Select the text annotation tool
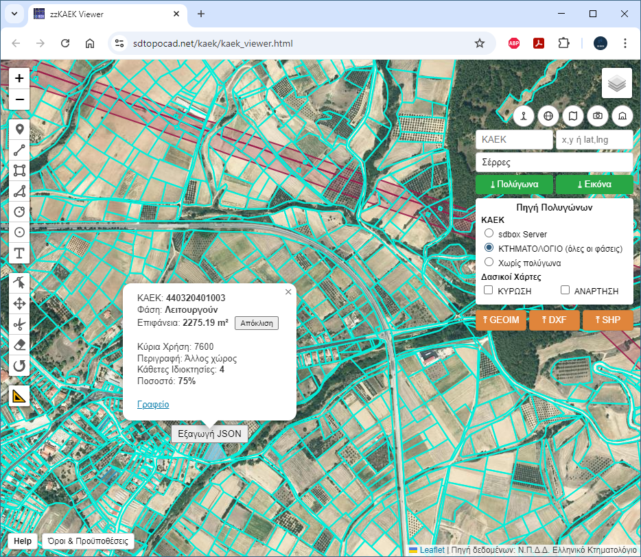641x557 pixels. 19,253
